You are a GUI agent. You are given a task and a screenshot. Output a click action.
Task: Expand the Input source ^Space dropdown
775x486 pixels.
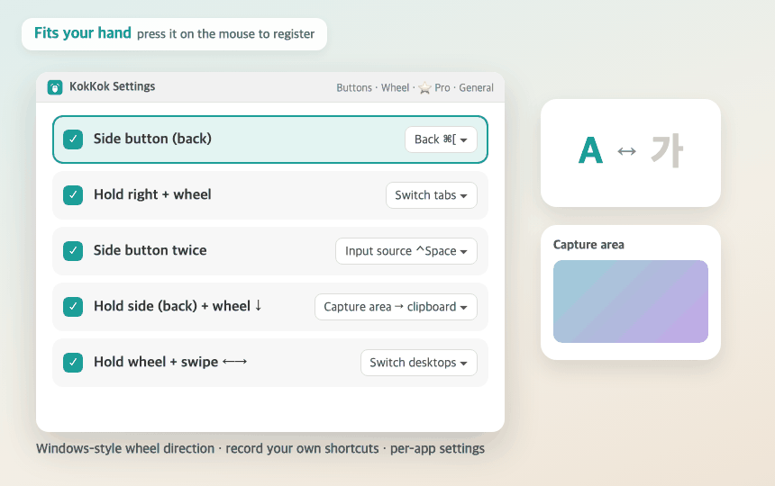tap(406, 251)
